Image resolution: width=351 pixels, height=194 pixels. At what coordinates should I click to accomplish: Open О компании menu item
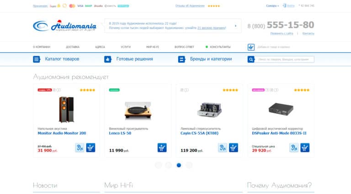pyautogui.click(x=42, y=47)
